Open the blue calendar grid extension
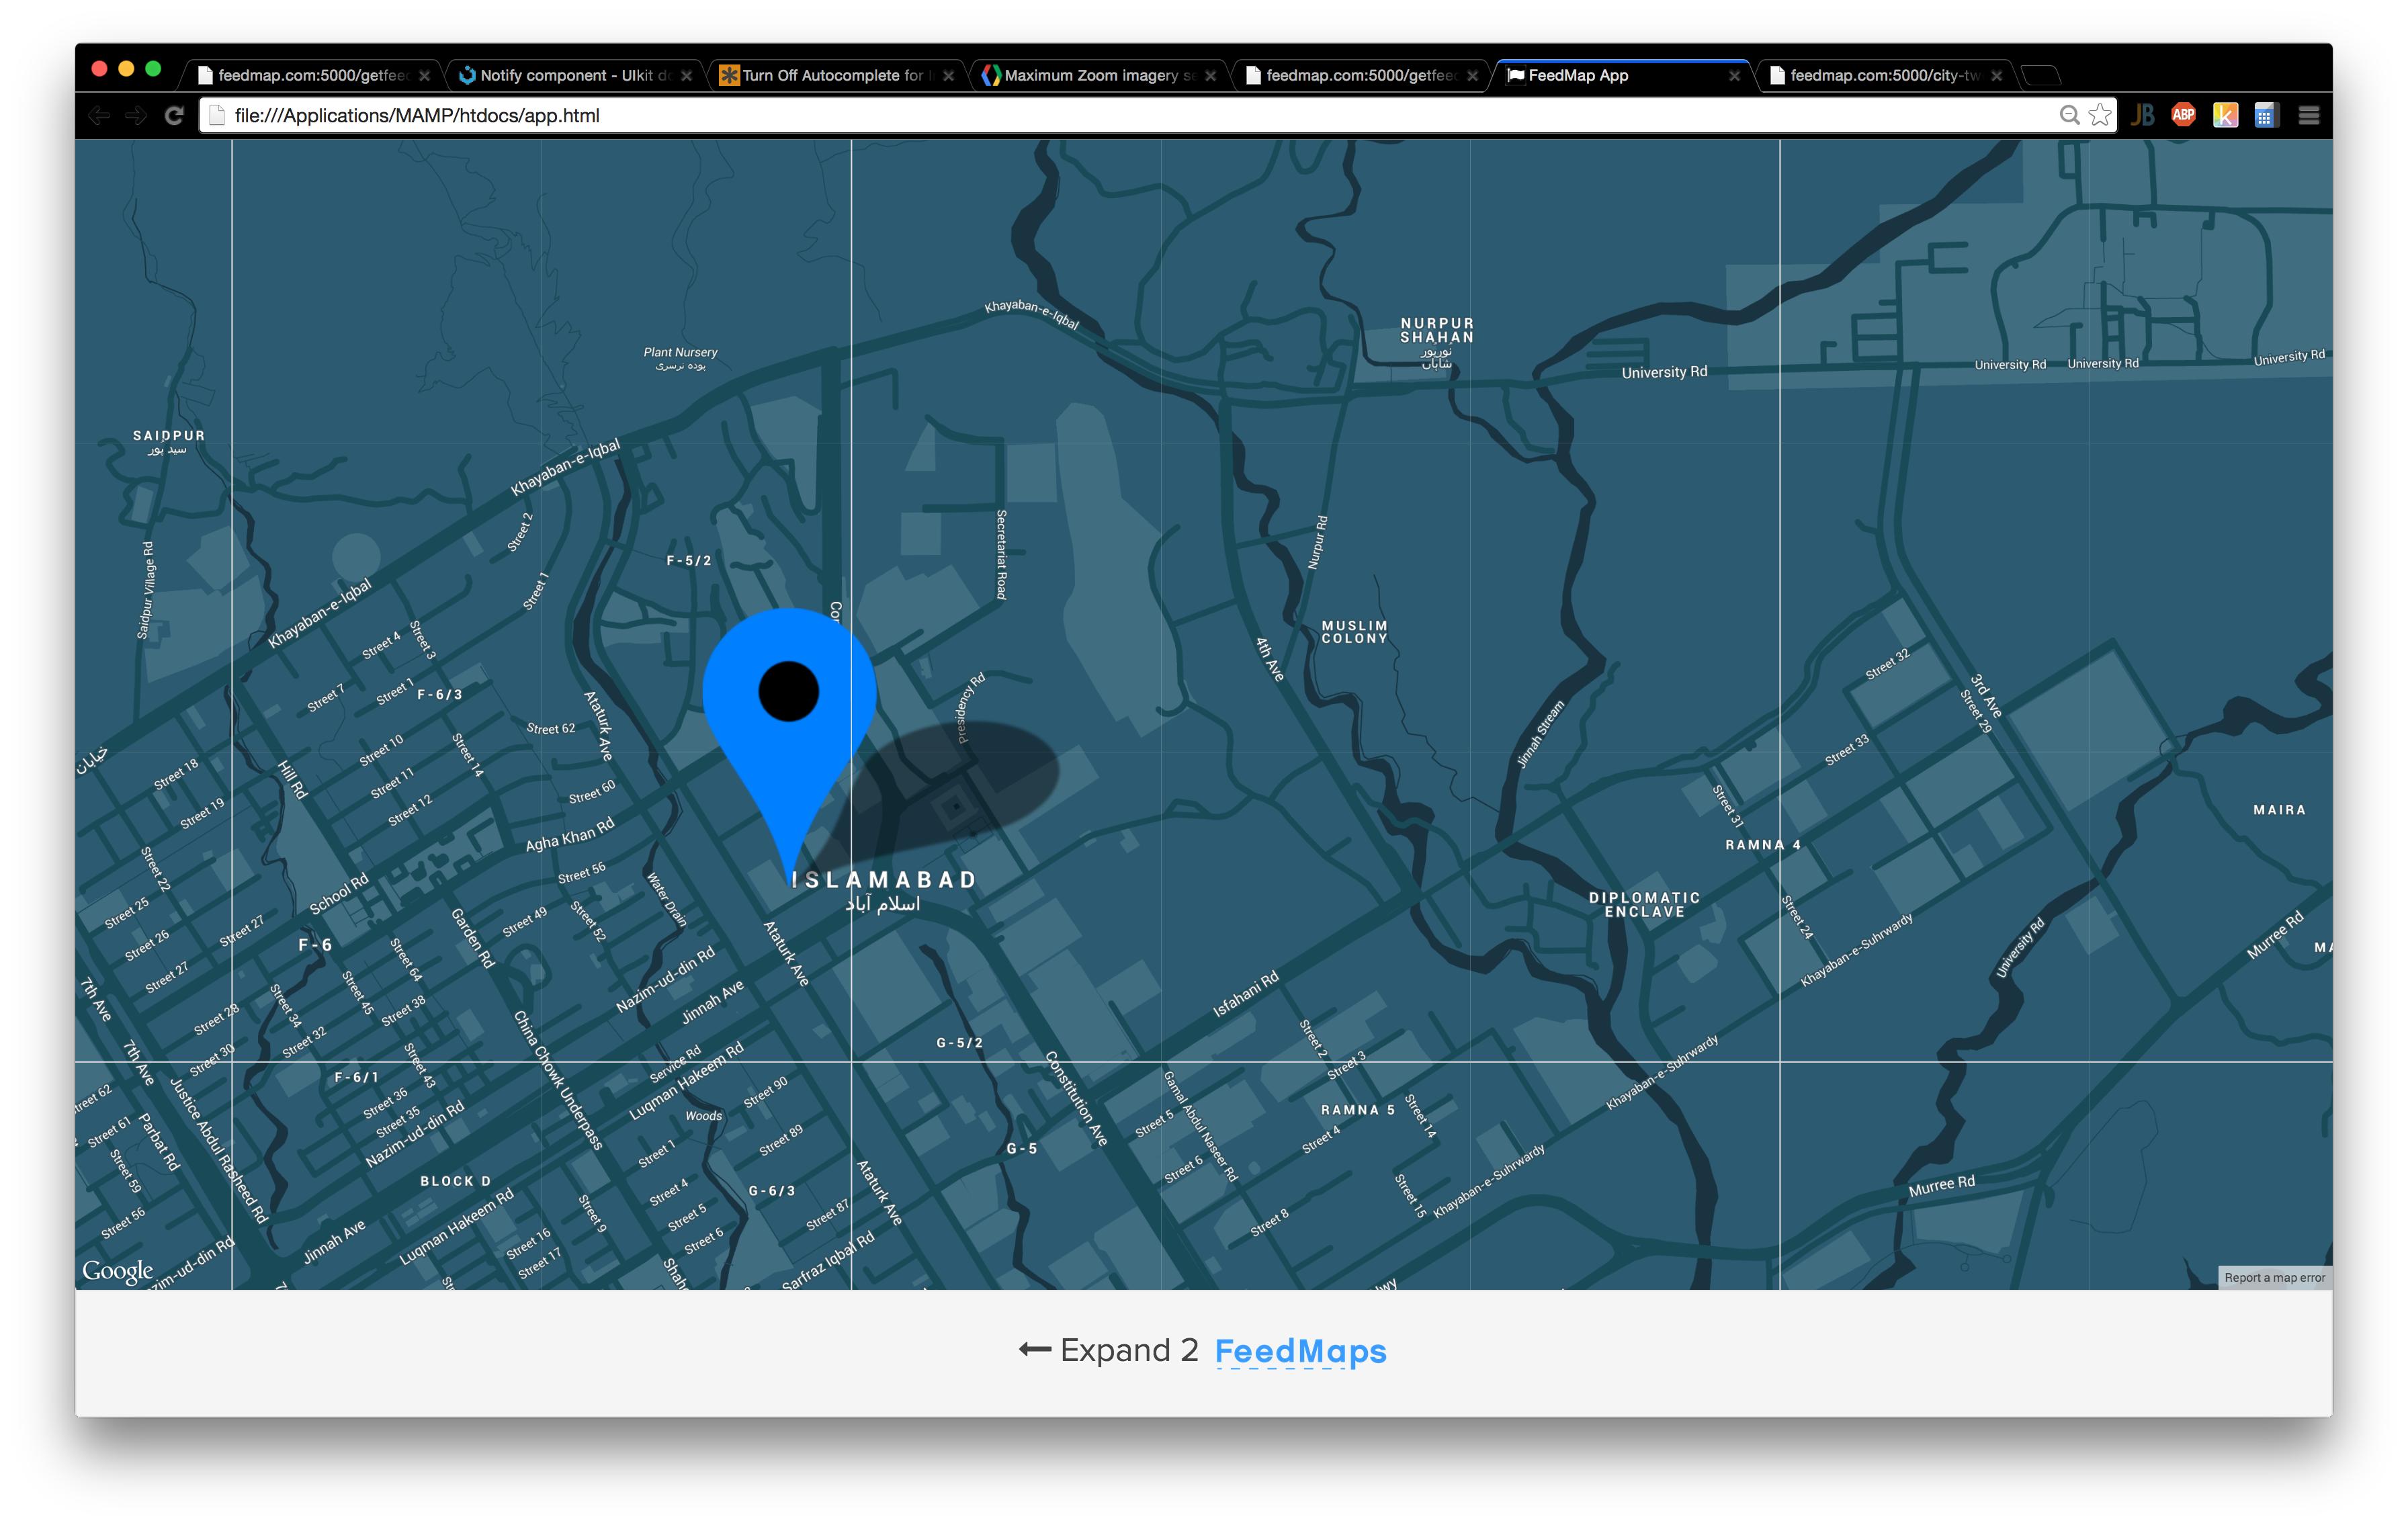 [x=2266, y=116]
